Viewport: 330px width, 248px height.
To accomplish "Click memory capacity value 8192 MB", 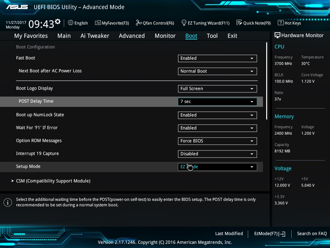I will pyautogui.click(x=282, y=151).
